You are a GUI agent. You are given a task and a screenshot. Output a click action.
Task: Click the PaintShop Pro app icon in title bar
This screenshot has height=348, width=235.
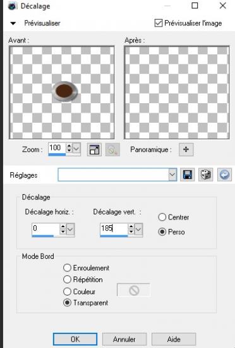pyautogui.click(x=13, y=6)
